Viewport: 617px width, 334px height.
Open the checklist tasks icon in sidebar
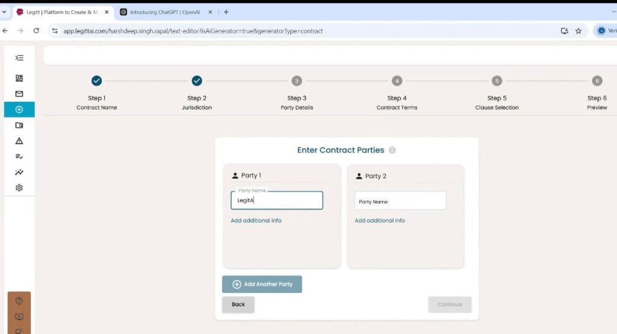[x=19, y=156]
